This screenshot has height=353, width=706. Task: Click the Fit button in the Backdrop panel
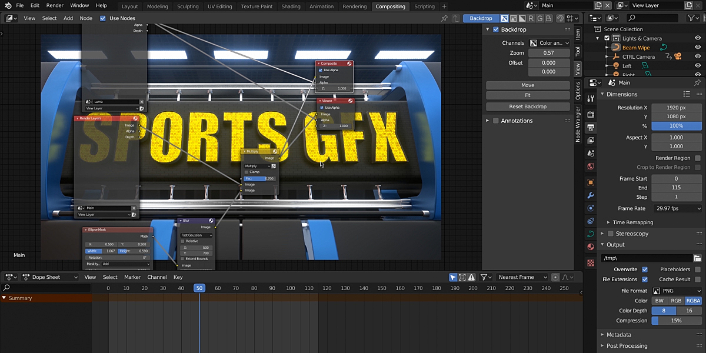click(528, 95)
